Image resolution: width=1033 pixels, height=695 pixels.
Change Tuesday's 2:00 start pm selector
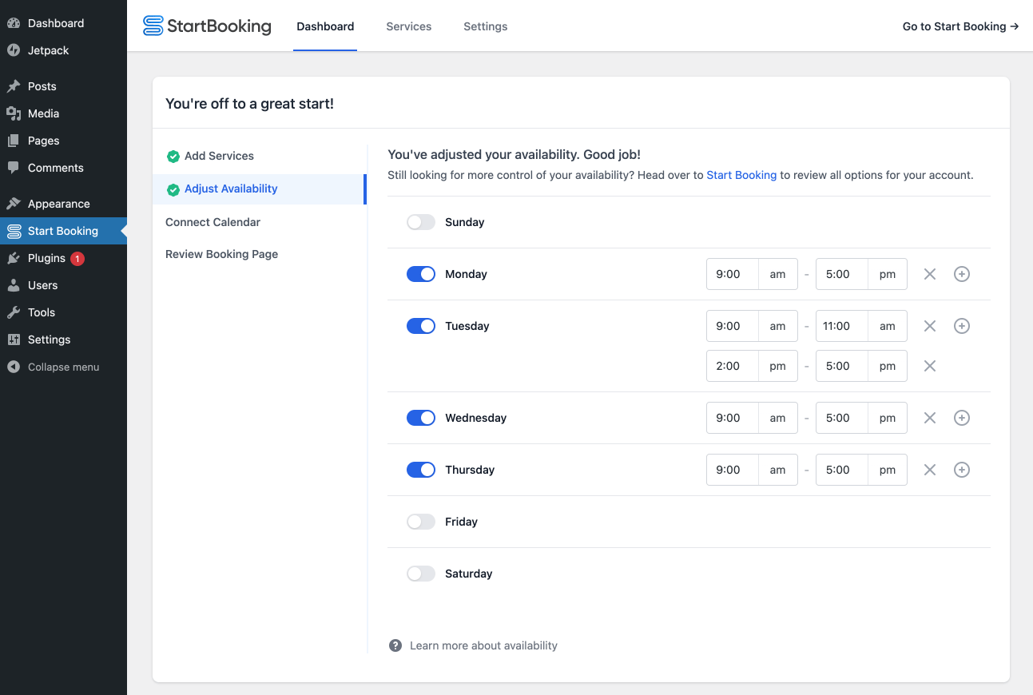tap(778, 366)
